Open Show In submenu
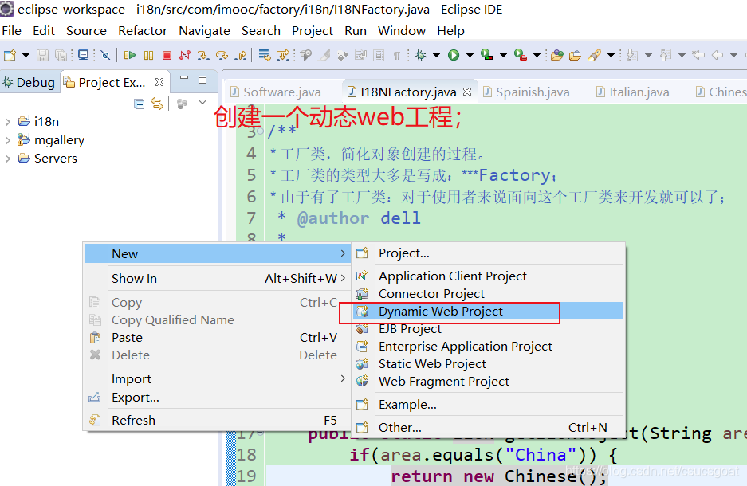Viewport: 747px width, 486px height. click(217, 279)
